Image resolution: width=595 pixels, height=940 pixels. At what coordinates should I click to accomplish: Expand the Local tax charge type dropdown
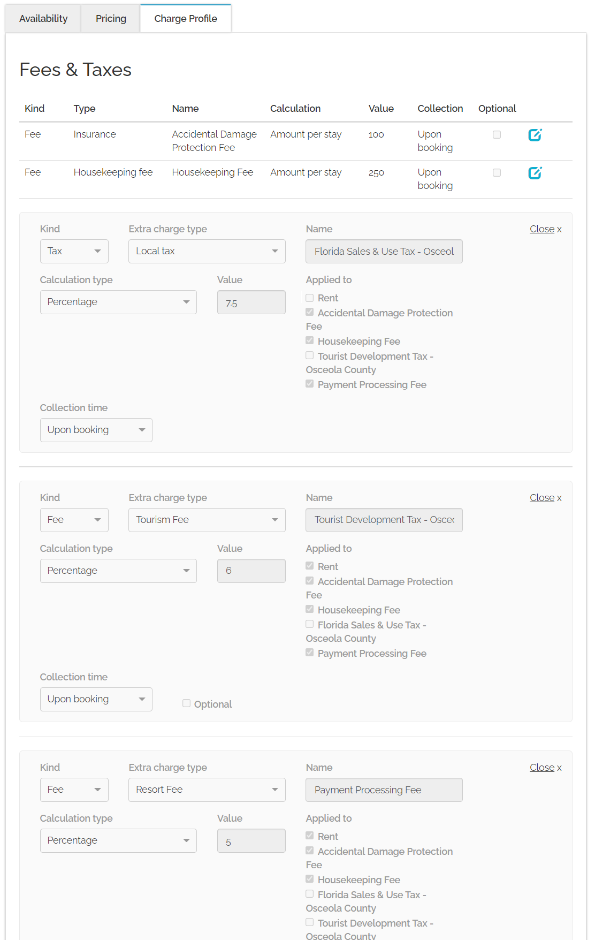pyautogui.click(x=207, y=251)
